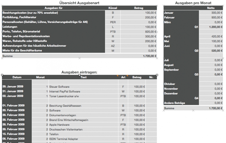
Task: Click the Februar 900,00 € amount cell
Action: [211, 18]
